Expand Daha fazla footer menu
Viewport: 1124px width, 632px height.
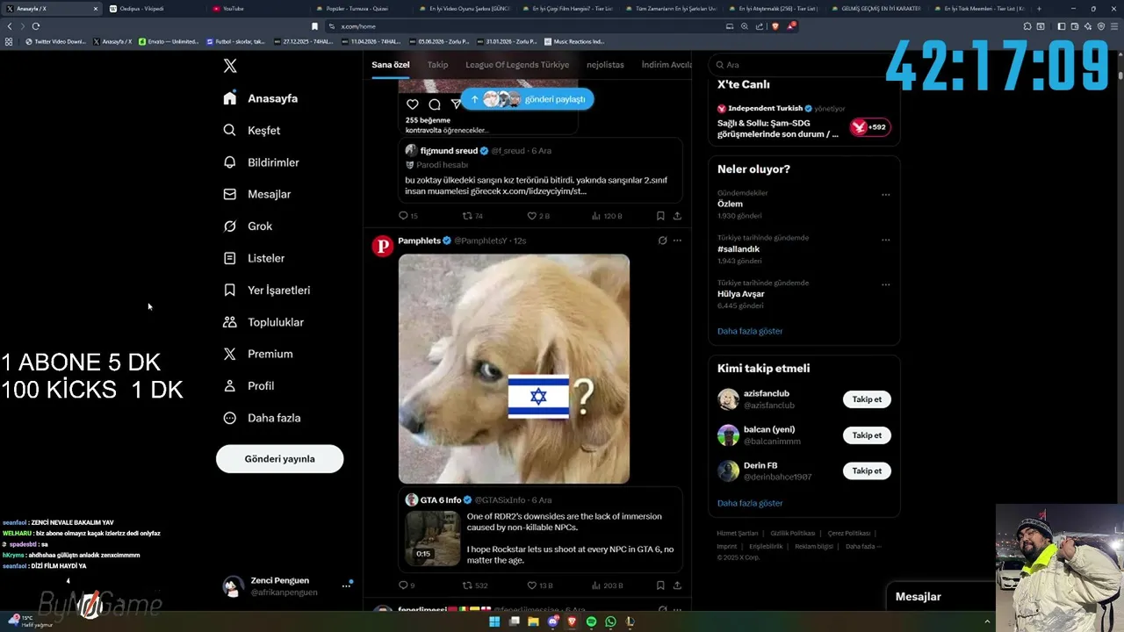tap(863, 546)
